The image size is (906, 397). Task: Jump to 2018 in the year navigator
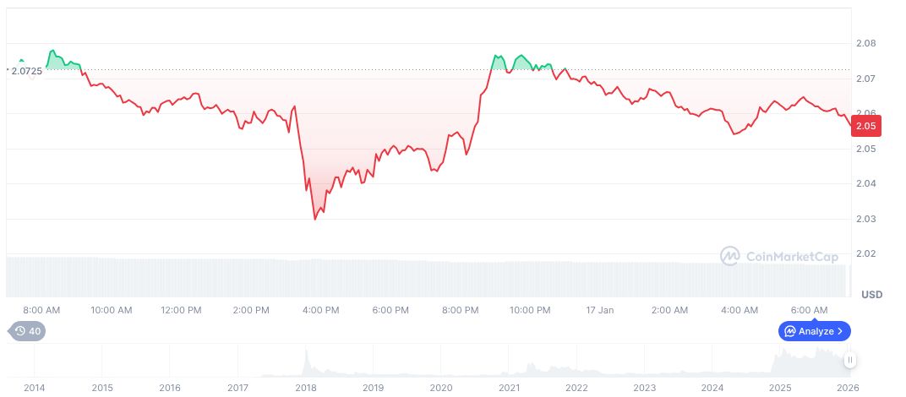306,388
